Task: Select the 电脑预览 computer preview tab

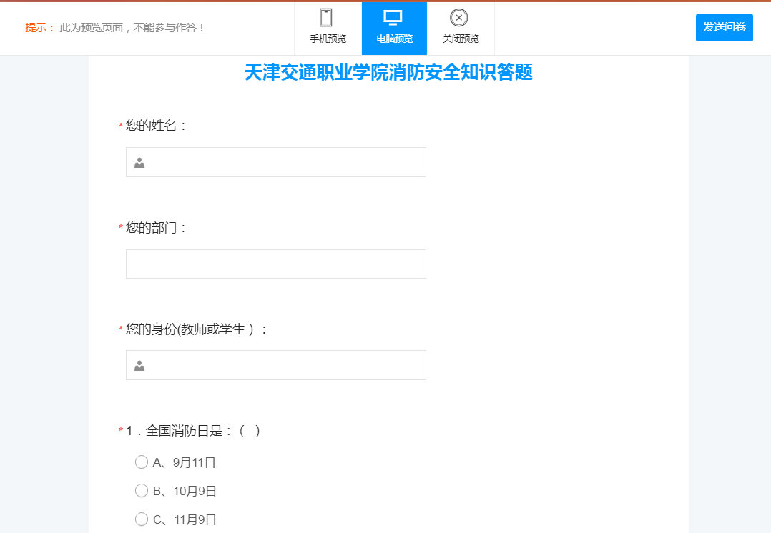Action: pyautogui.click(x=394, y=28)
